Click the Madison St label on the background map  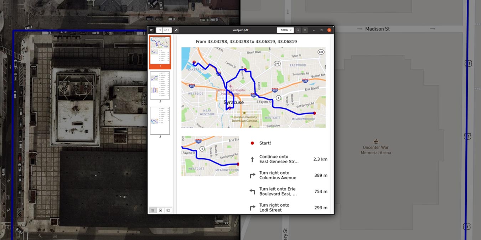point(378,29)
